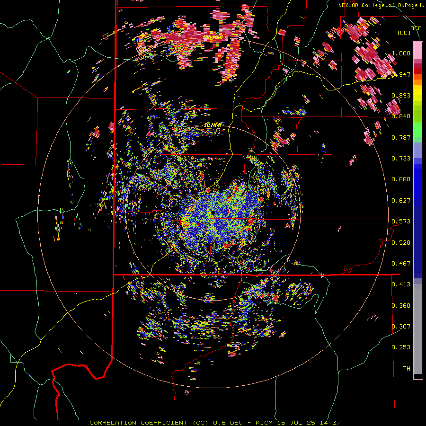Pick the gray lower section of the color bar

click(418, 329)
